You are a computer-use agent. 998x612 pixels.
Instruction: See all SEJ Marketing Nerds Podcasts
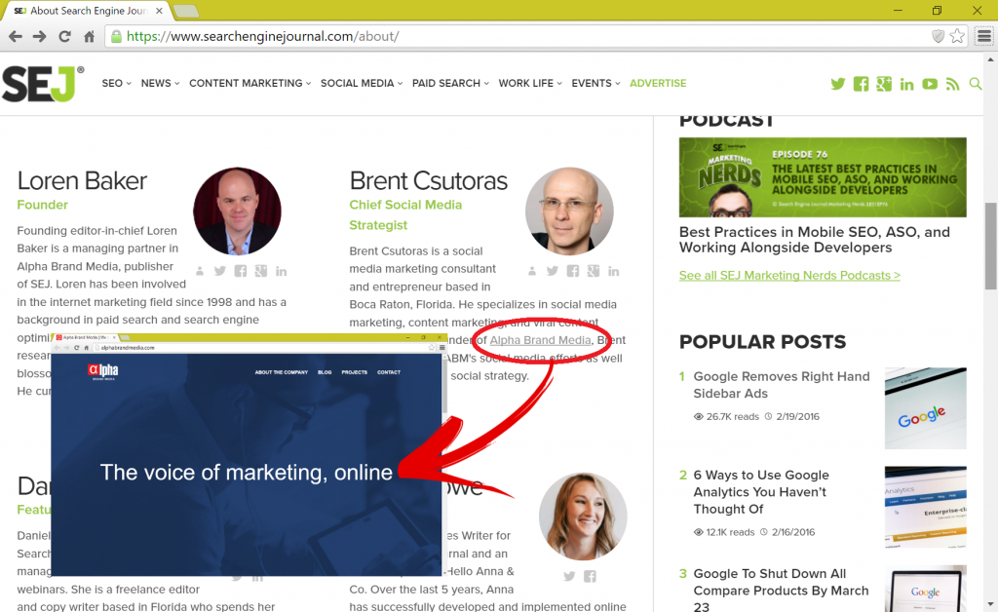coord(789,276)
